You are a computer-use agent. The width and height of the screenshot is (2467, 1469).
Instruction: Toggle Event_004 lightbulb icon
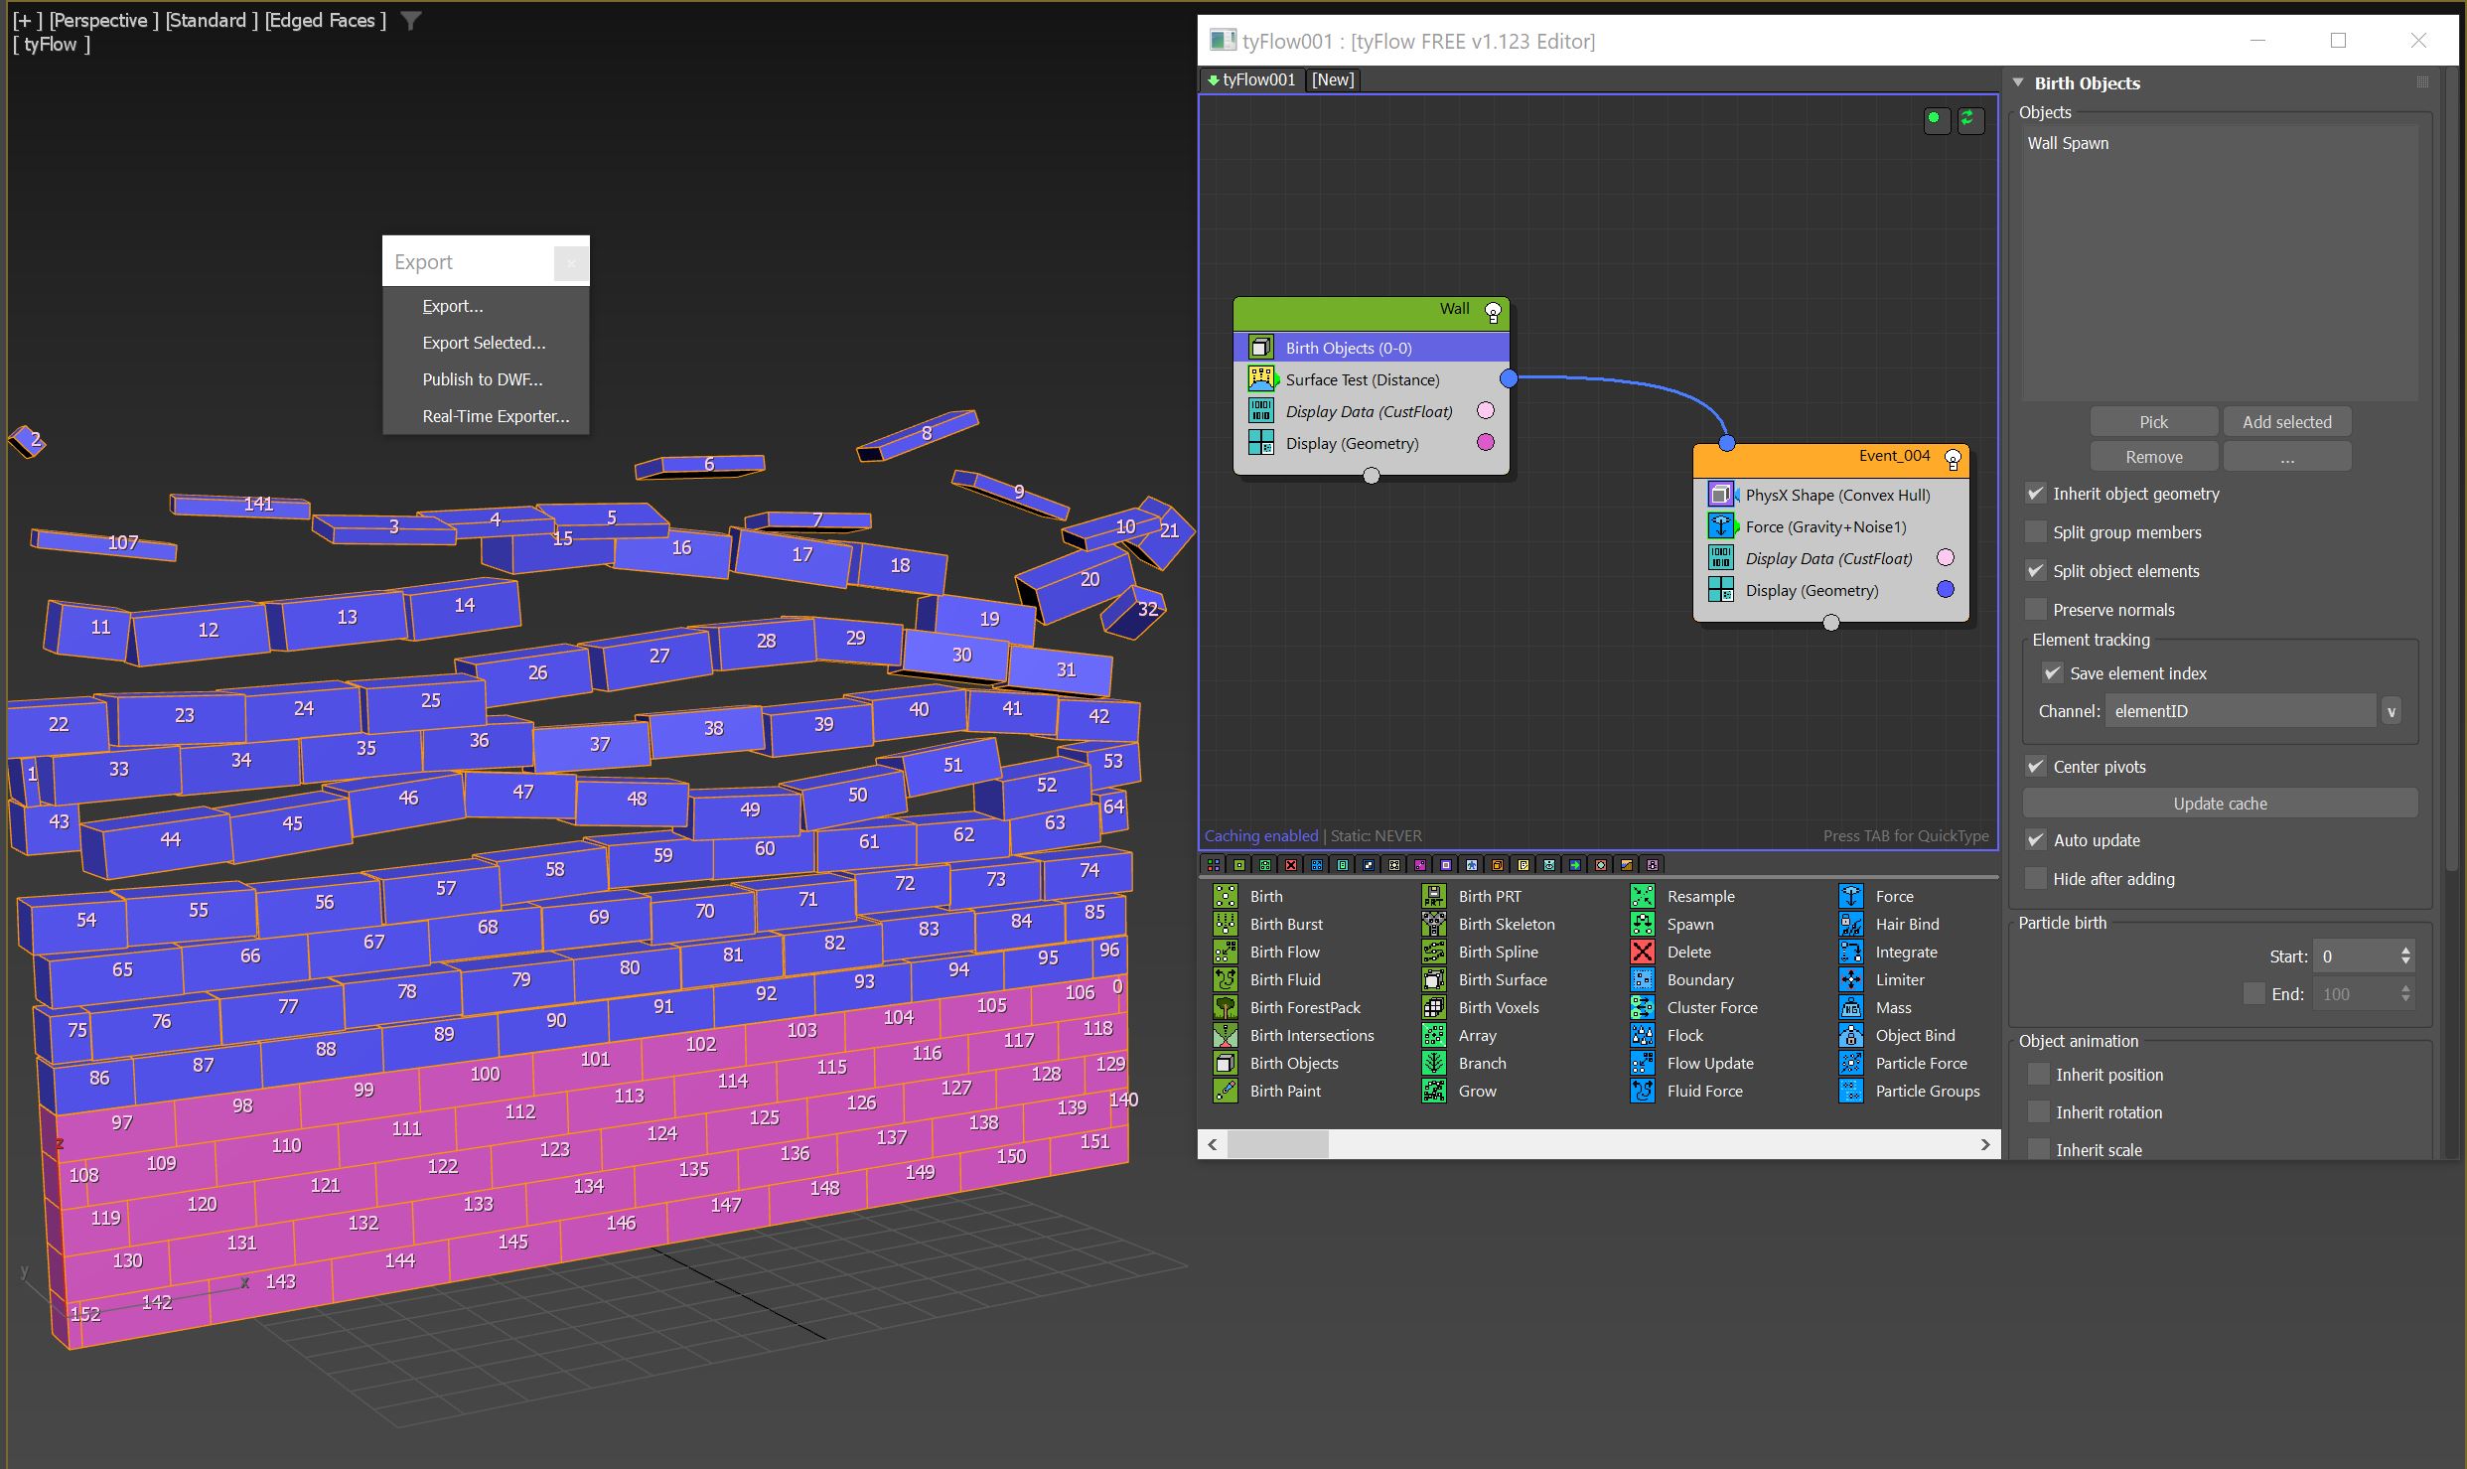[1953, 460]
